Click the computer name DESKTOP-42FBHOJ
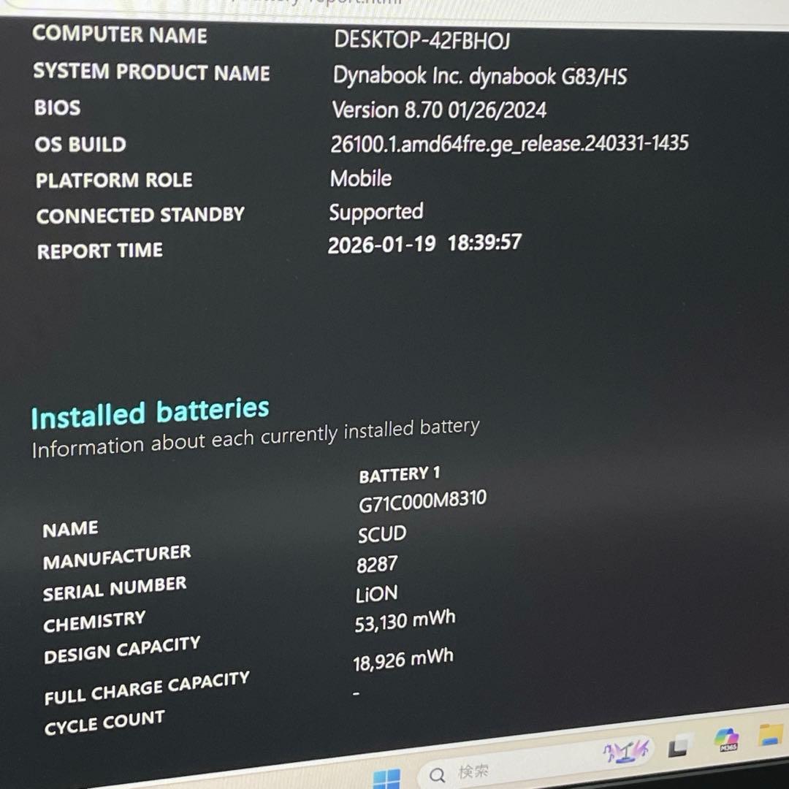Viewport: 789px width, 789px height. tap(422, 40)
